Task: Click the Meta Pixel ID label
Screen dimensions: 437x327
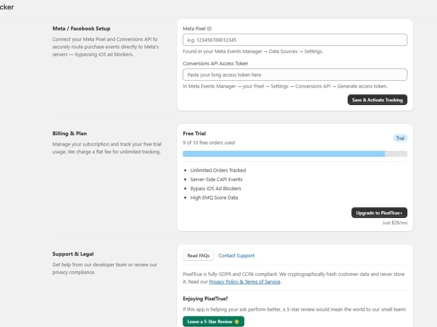Action: 197,29
